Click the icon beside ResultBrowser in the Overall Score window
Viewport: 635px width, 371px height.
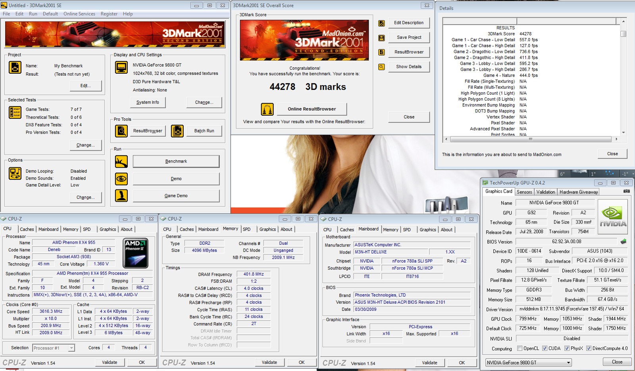pos(381,52)
